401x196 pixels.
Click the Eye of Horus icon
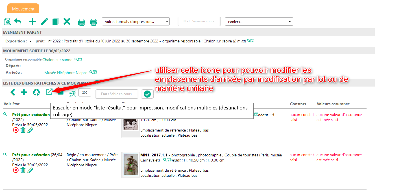[x=73, y=94]
